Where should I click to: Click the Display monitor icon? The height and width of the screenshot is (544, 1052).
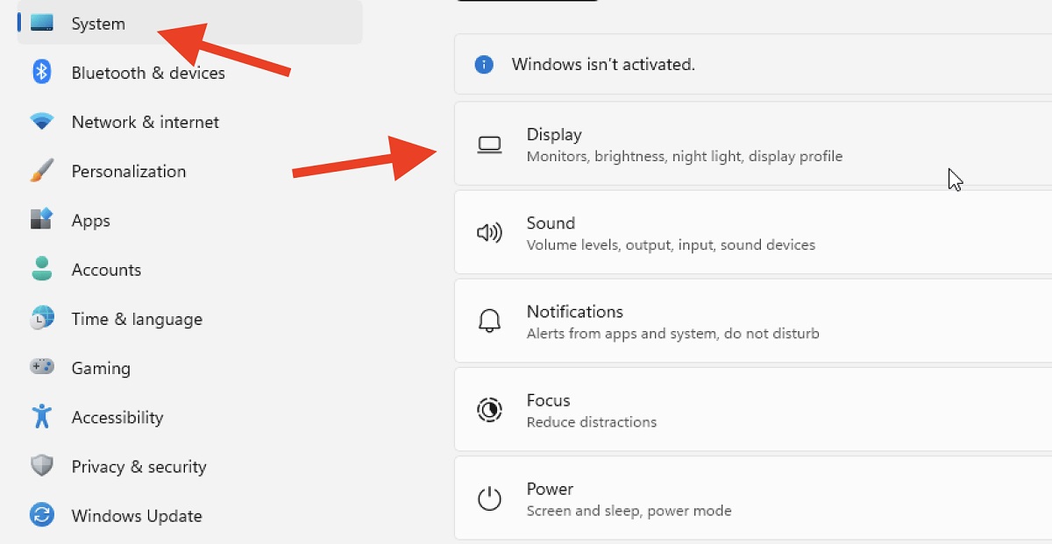point(490,144)
